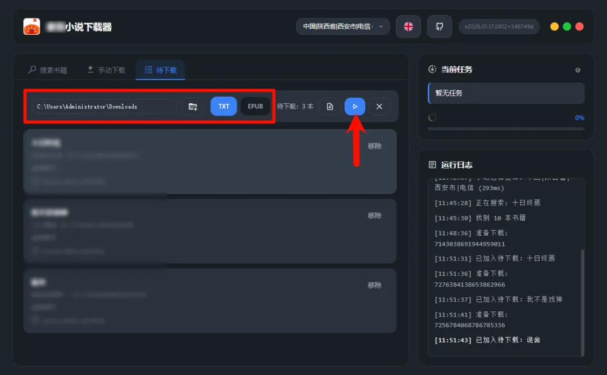Click the 0% progress value
Viewport: 607px width, 375px height.
(579, 117)
